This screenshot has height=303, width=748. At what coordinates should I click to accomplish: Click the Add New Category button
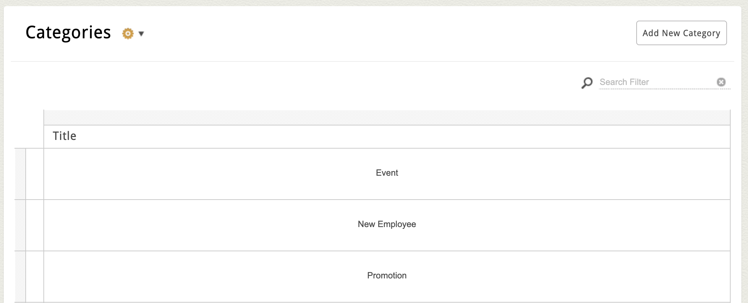(681, 33)
